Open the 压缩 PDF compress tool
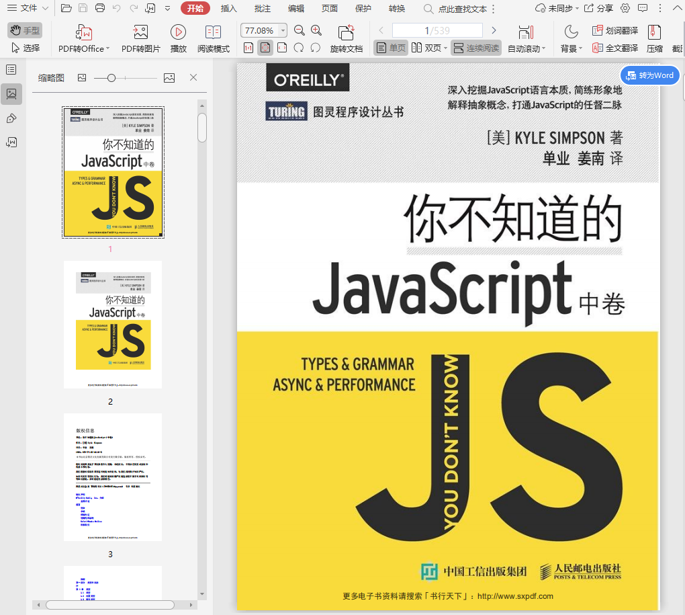The width and height of the screenshot is (685, 615). pos(653,37)
